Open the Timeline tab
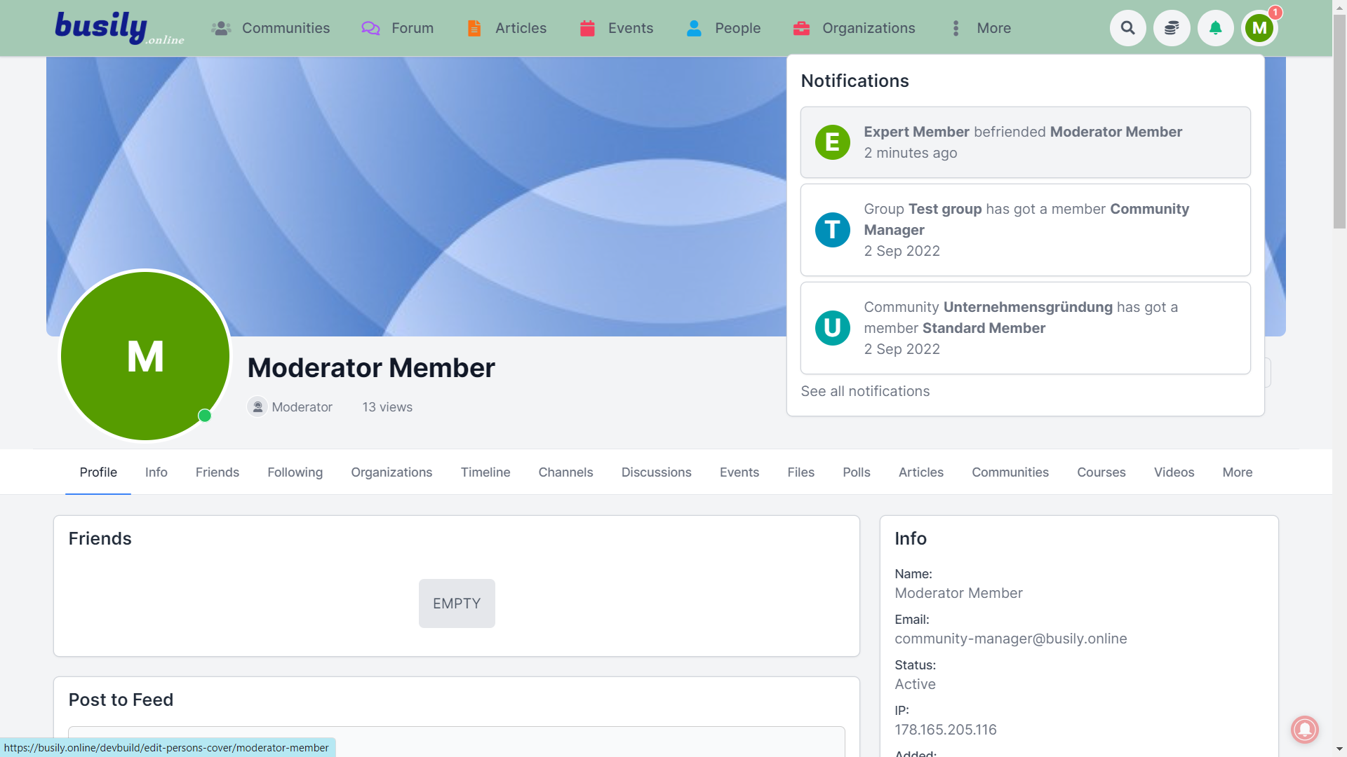 pyautogui.click(x=485, y=472)
